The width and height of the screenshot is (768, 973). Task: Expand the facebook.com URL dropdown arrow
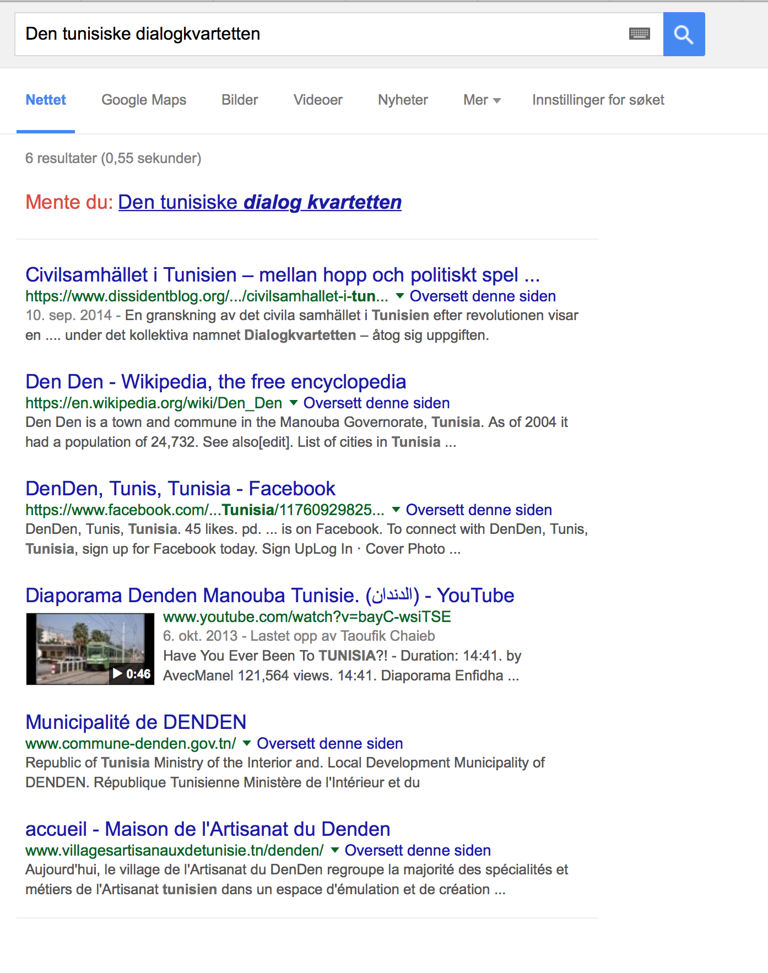396,510
